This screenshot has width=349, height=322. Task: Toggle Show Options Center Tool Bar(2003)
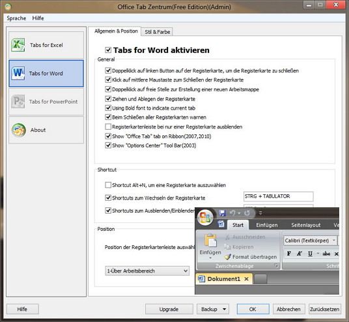pyautogui.click(x=108, y=145)
